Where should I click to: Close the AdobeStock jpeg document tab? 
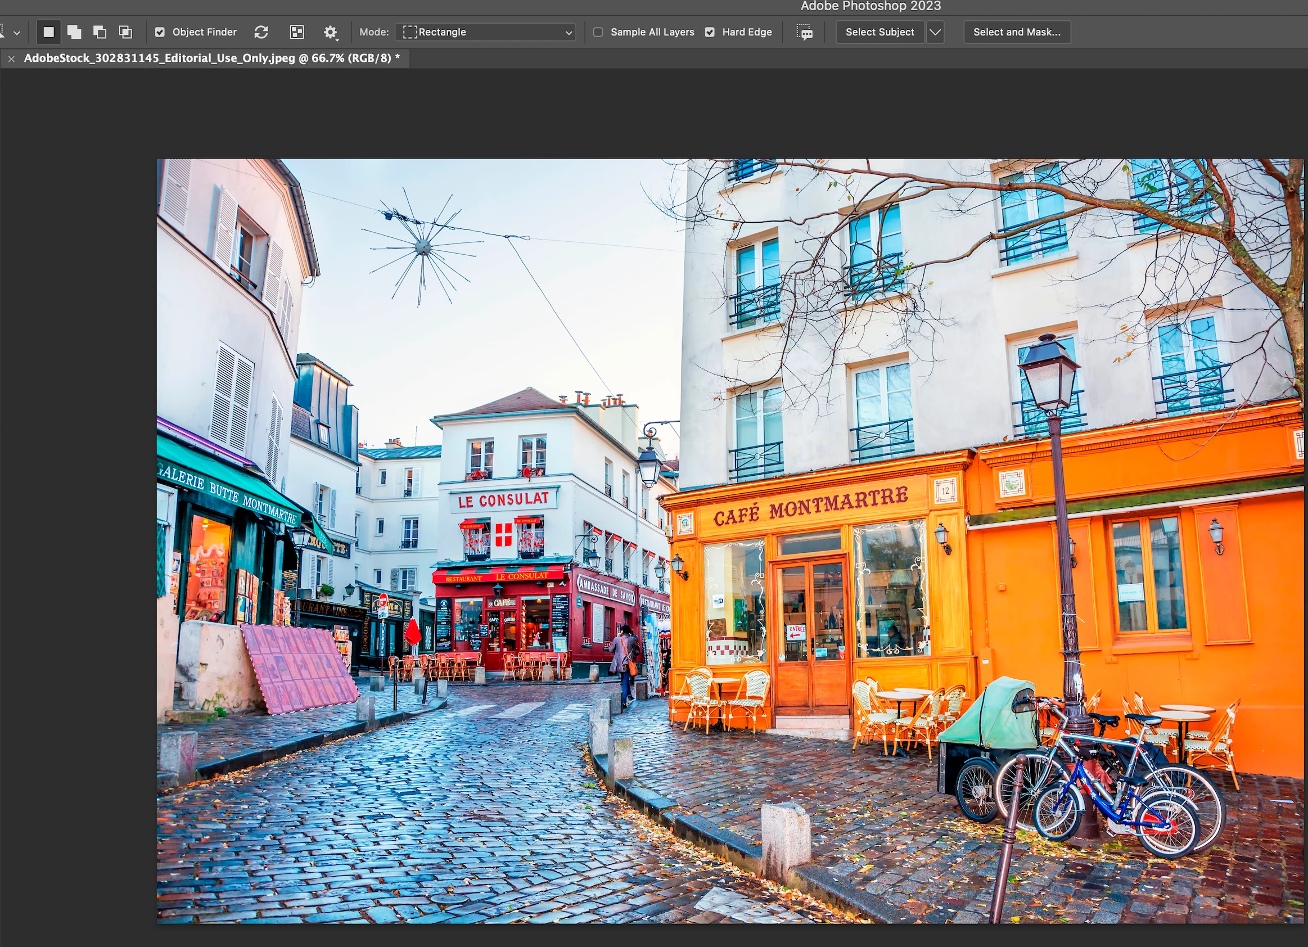pos(12,59)
